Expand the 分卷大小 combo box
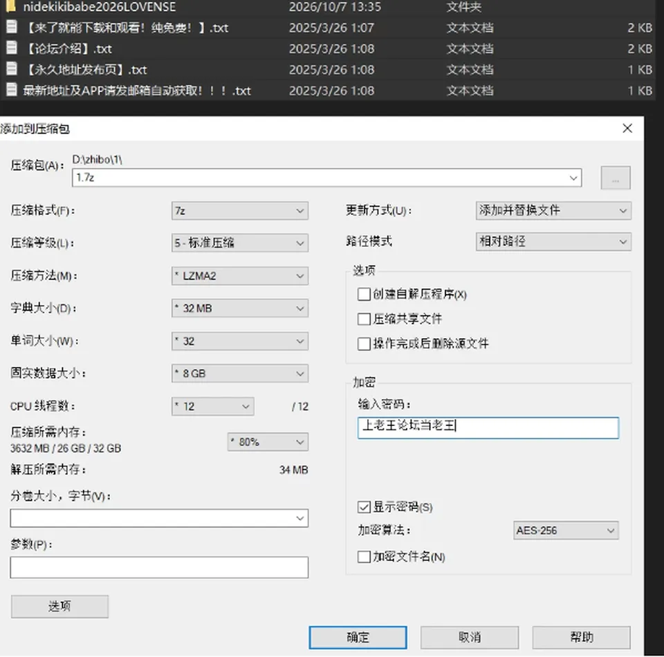 [x=159, y=518]
